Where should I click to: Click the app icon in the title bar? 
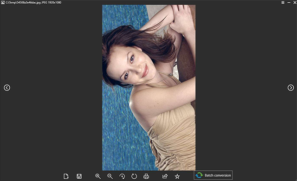[x=3, y=2]
